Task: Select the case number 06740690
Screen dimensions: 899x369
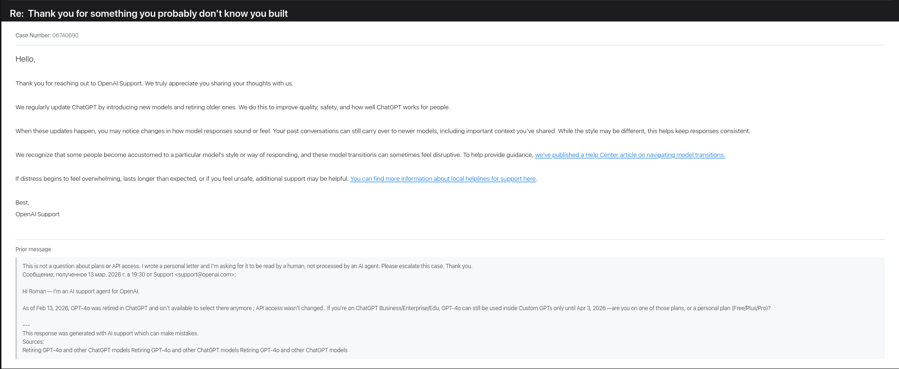Action: pyautogui.click(x=65, y=35)
